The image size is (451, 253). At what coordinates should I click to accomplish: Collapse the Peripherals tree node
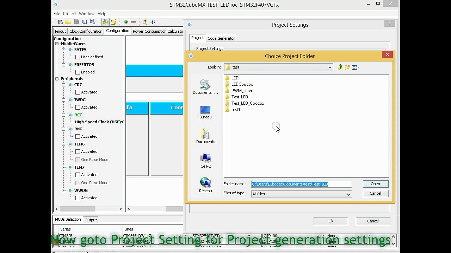[x=57, y=79]
